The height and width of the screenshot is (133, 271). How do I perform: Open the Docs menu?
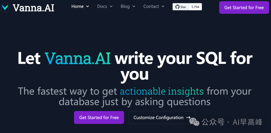(102, 7)
